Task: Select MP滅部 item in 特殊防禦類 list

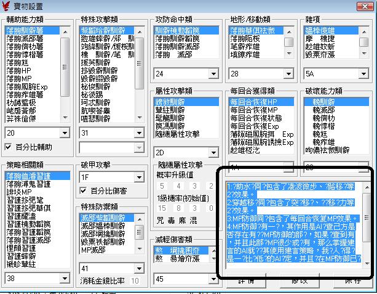Action: click(x=93, y=250)
